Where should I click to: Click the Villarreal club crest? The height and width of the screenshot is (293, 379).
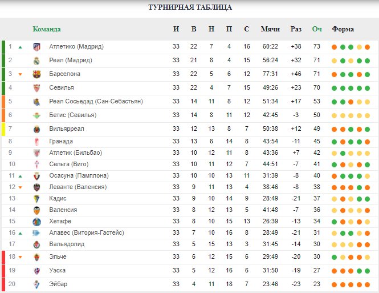36,129
